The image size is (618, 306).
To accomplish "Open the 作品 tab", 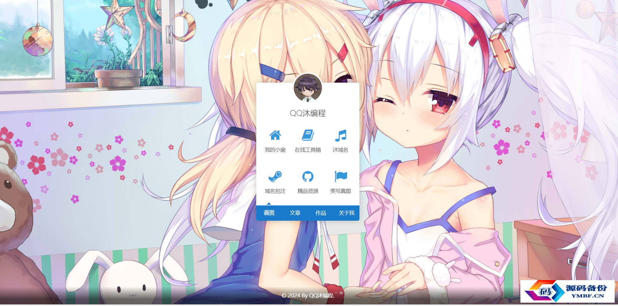I will point(321,213).
